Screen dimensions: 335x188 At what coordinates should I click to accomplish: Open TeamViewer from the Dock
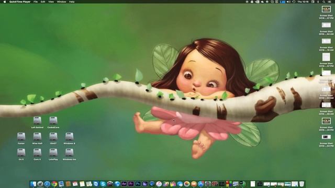pos(96,184)
